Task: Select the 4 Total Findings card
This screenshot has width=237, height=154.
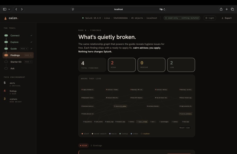Action: click(92, 65)
